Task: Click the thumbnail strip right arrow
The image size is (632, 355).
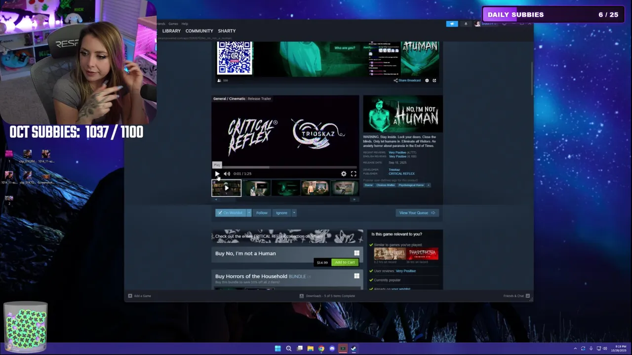Action: click(355, 199)
